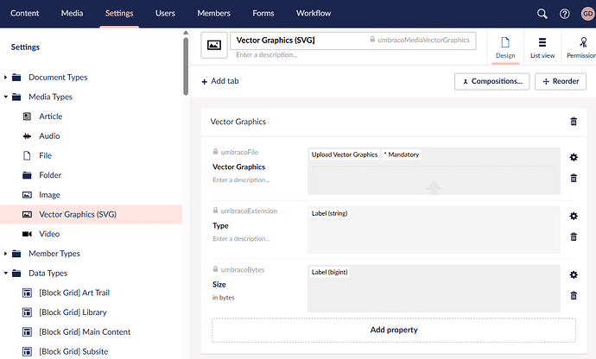Delete the Vector Graphics group
This screenshot has height=359, width=596.
pos(574,122)
